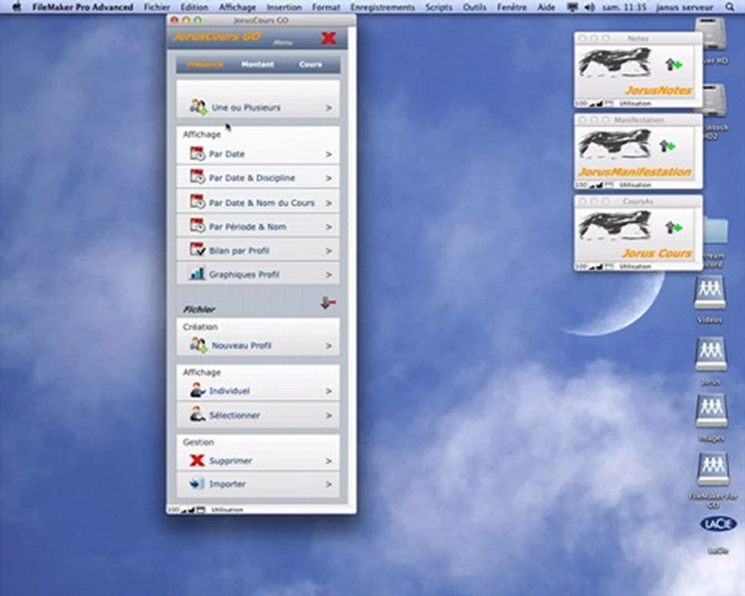Open Utilisation mode popup in JorusCours GO window

(x=227, y=510)
